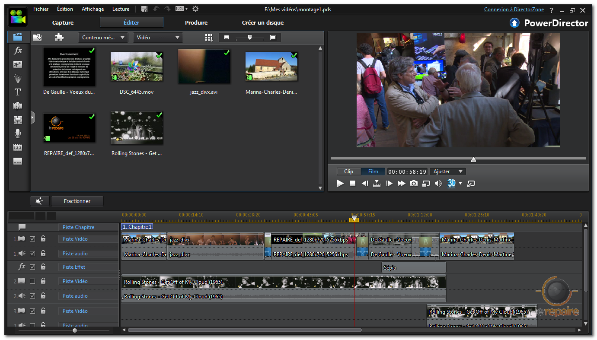Click the Fractionner button
The width and height of the screenshot is (597, 340).
(77, 201)
